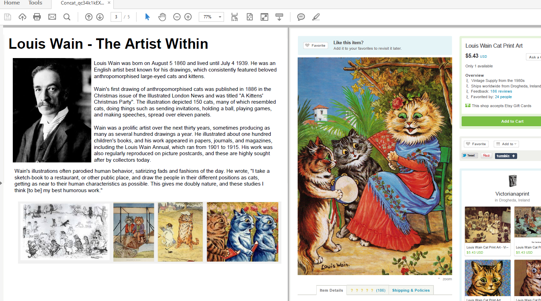The width and height of the screenshot is (541, 301).
Task: Switch to the Home tab
Action: pyautogui.click(x=12, y=3)
